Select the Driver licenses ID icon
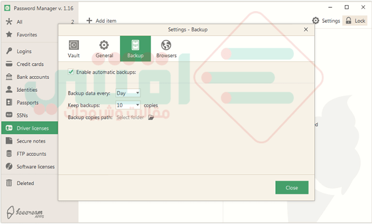Screen dimensions: 372x224 coord(9,128)
